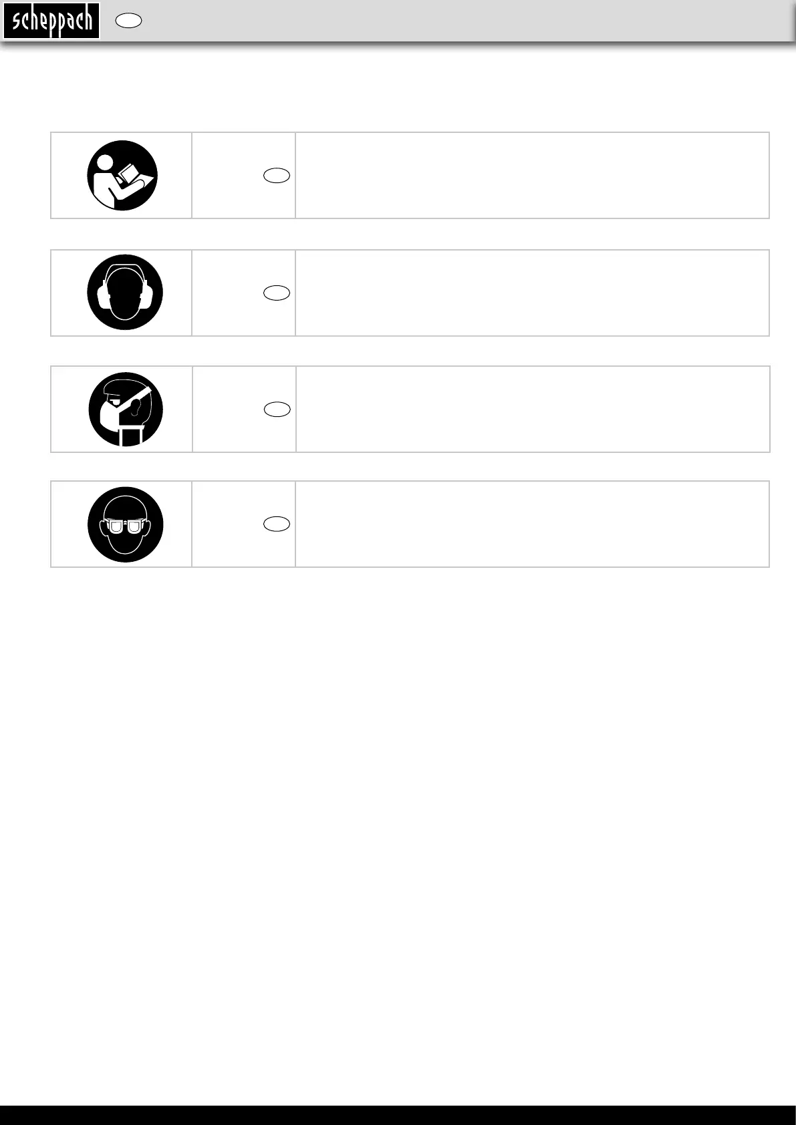Select the empty description cell of the head-covering row
The image size is (796, 1125).
pos(532,409)
